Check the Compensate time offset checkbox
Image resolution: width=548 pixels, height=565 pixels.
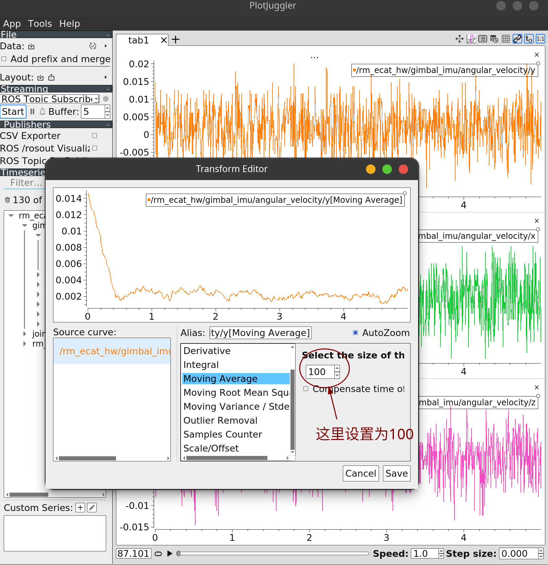306,389
